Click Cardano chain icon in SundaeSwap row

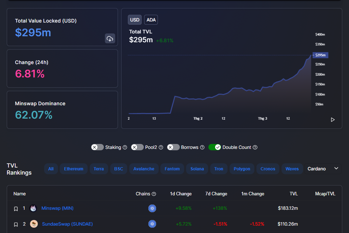[152, 224]
